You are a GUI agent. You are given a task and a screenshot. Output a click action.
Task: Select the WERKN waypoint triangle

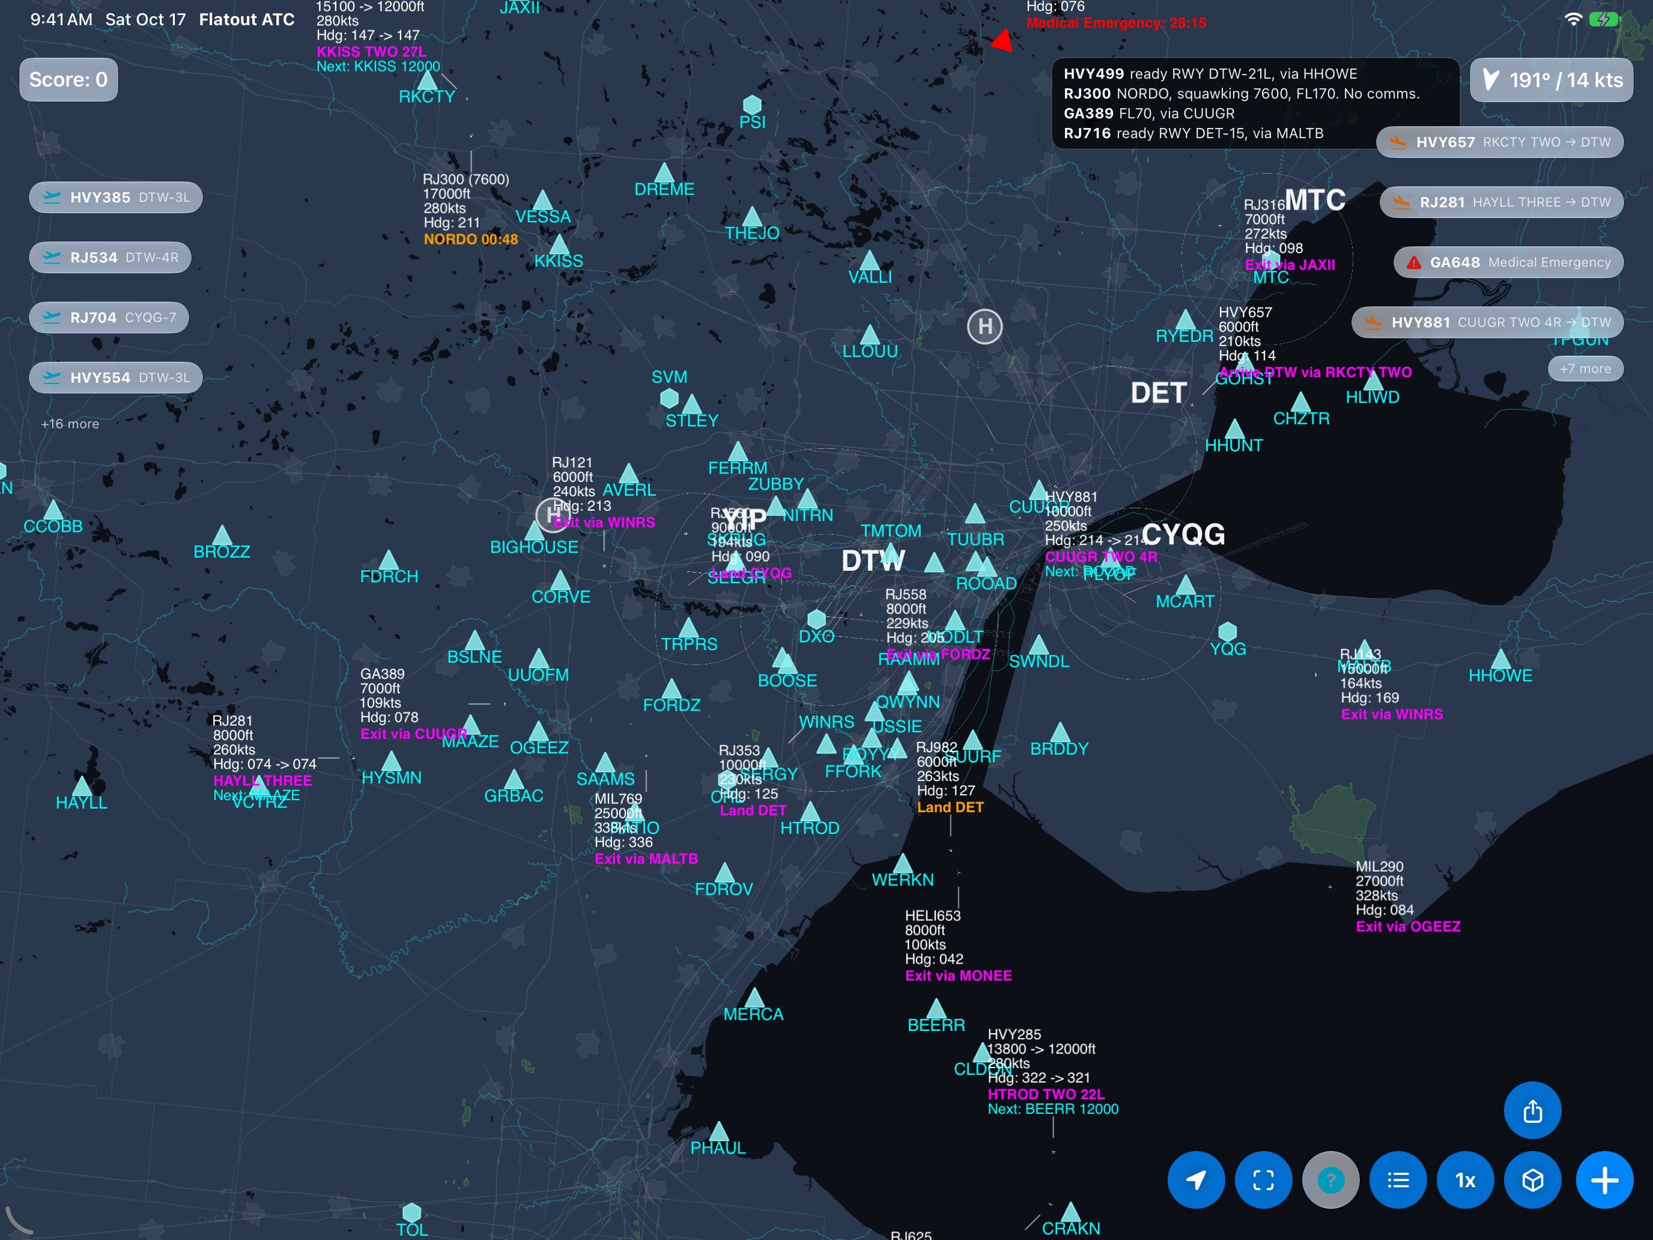[x=902, y=863]
